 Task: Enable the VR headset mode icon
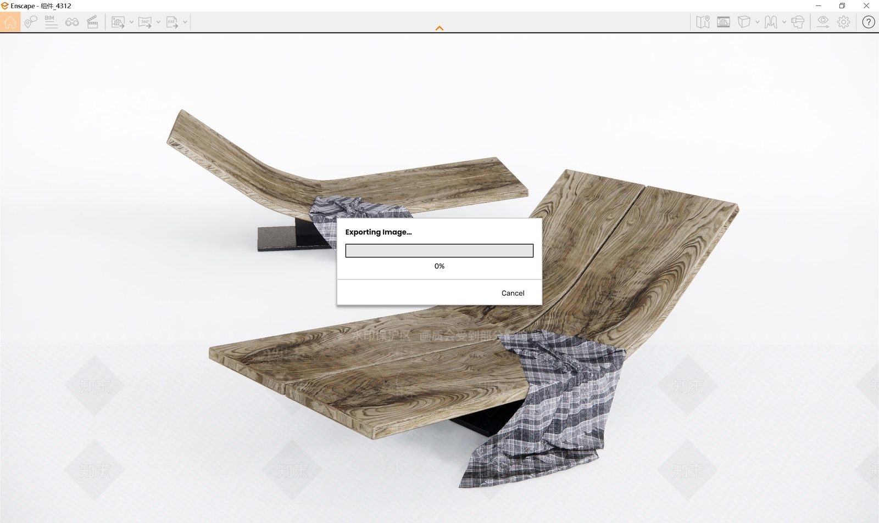click(798, 22)
